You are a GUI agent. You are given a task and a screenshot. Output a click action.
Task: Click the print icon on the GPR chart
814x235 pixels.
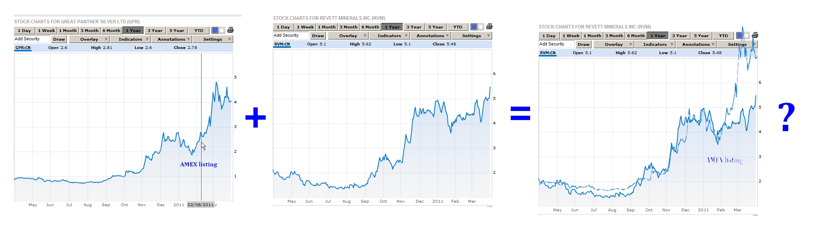pos(230,30)
